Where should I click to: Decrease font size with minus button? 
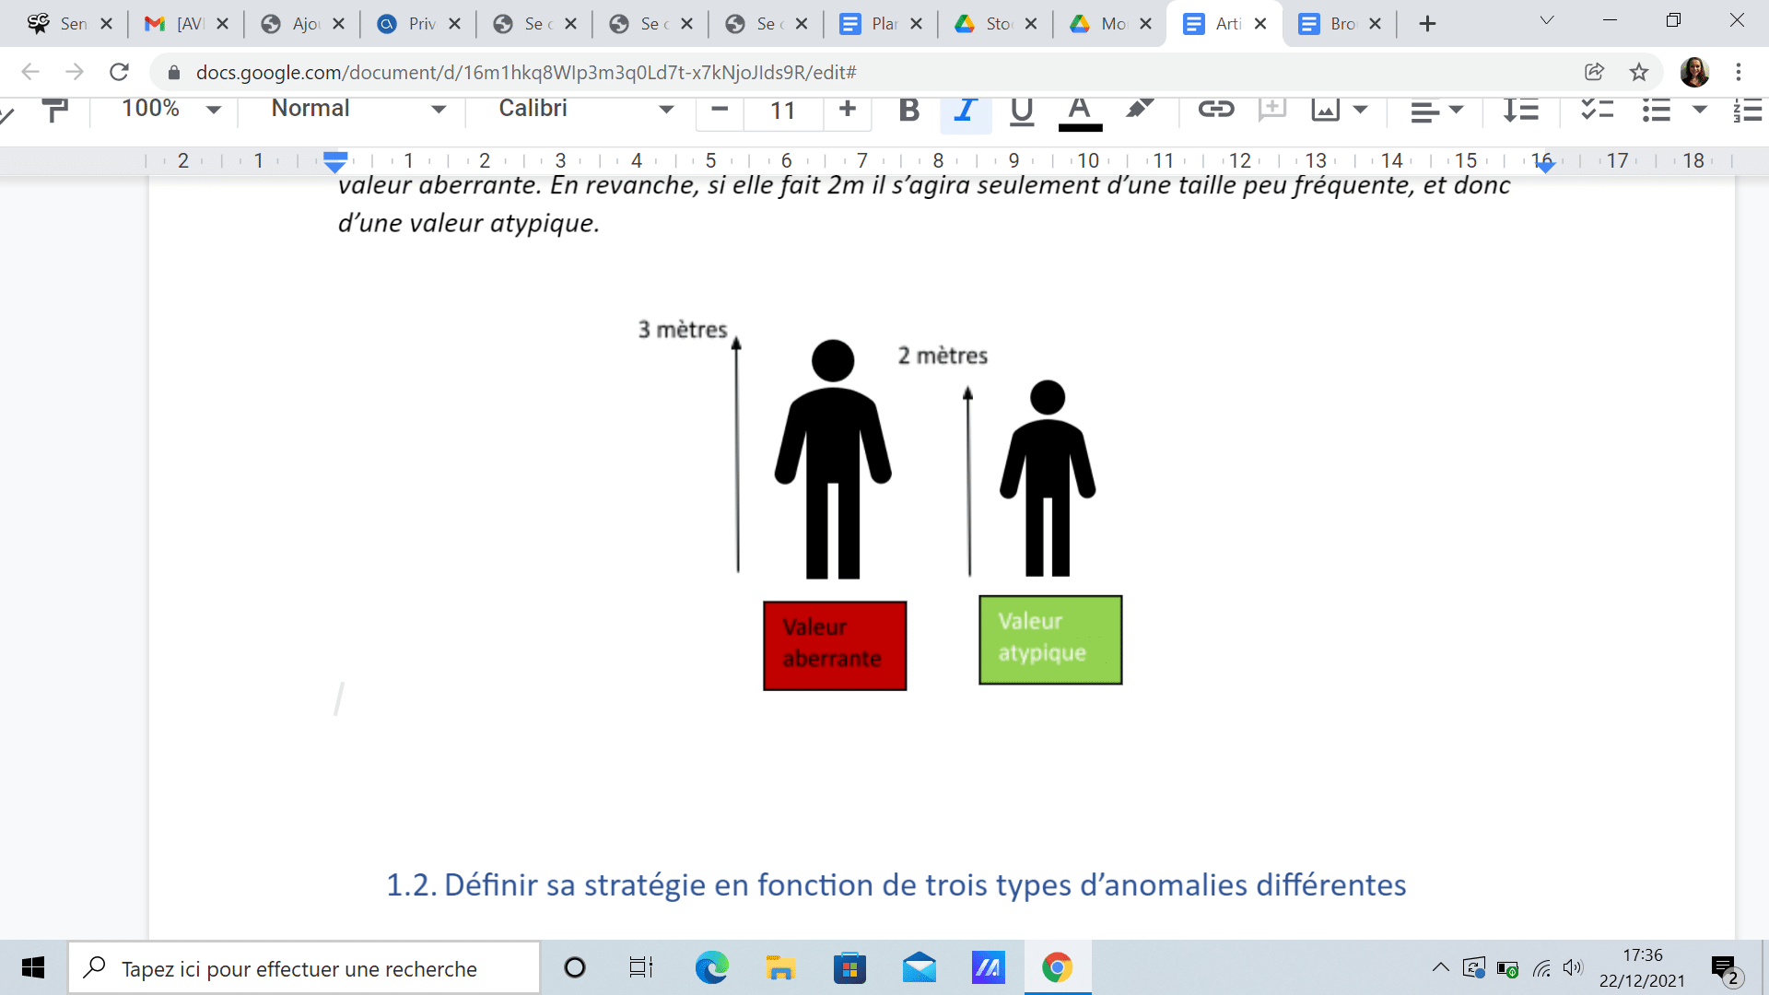720,110
